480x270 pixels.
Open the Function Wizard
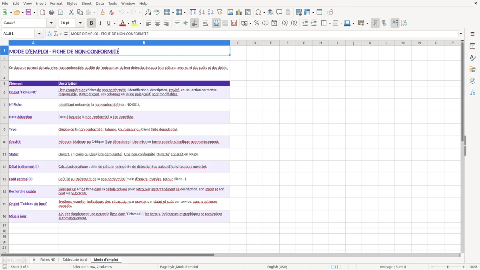pyautogui.click(x=50, y=34)
